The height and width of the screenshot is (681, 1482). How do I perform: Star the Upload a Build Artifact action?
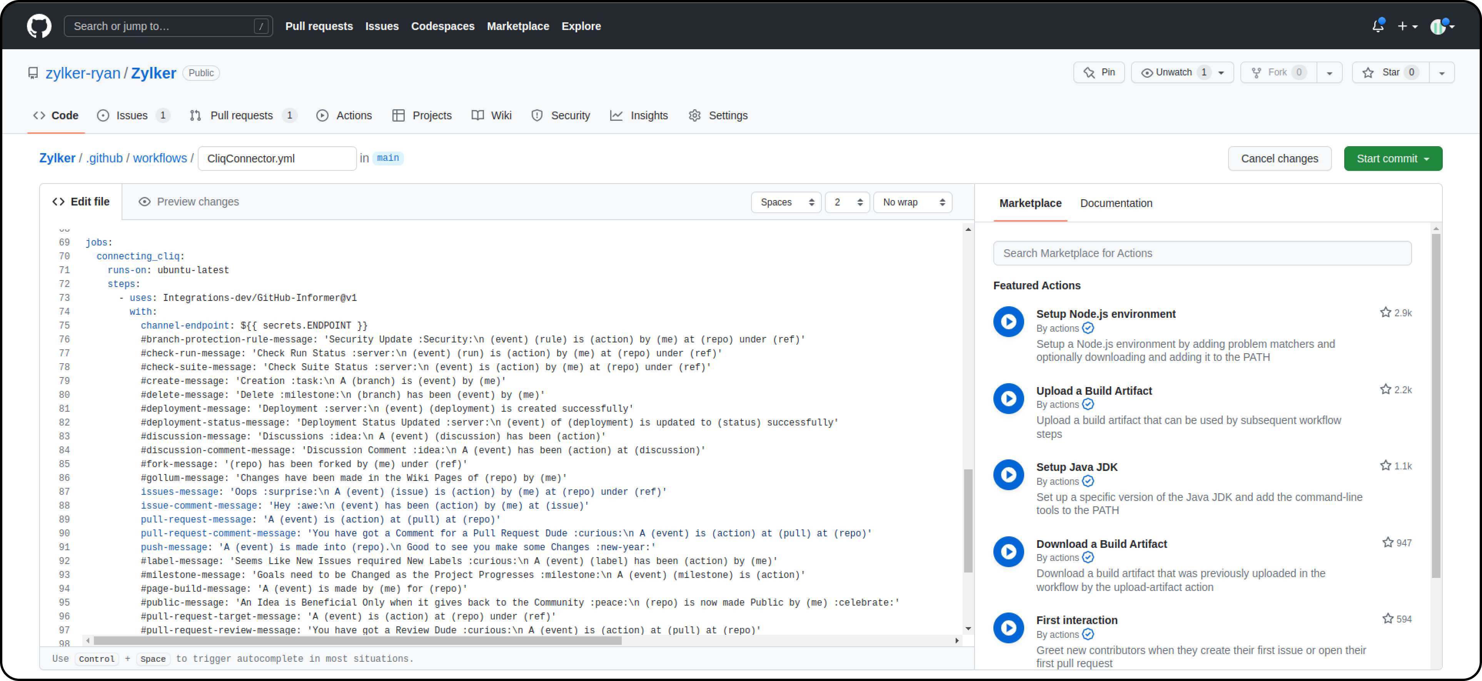pos(1385,389)
